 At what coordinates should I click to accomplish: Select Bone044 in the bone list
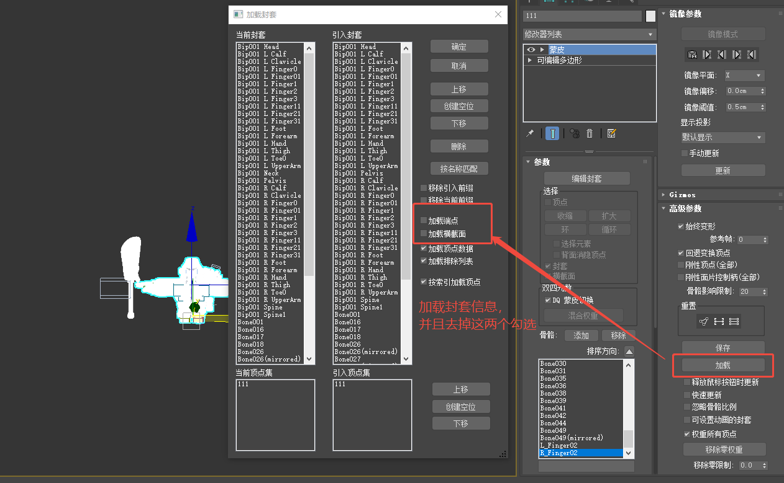[553, 423]
